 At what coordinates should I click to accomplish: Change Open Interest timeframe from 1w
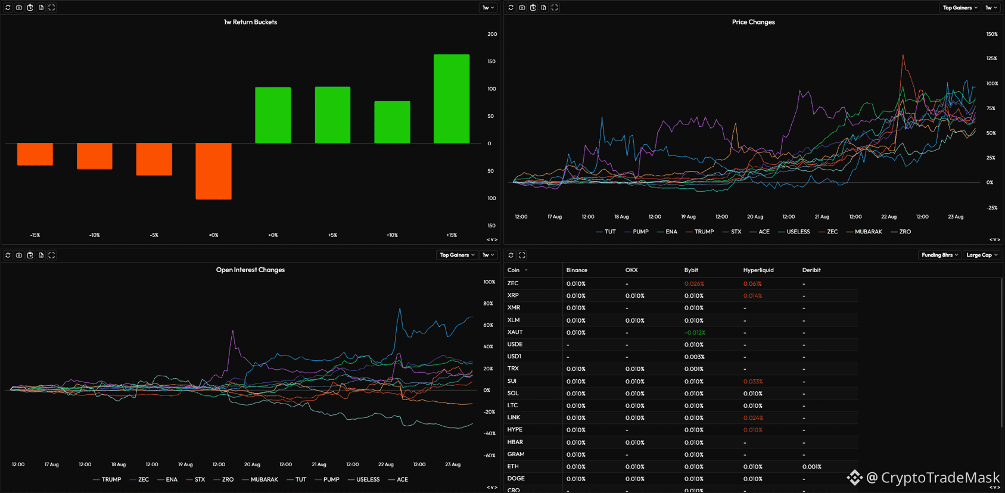[489, 255]
